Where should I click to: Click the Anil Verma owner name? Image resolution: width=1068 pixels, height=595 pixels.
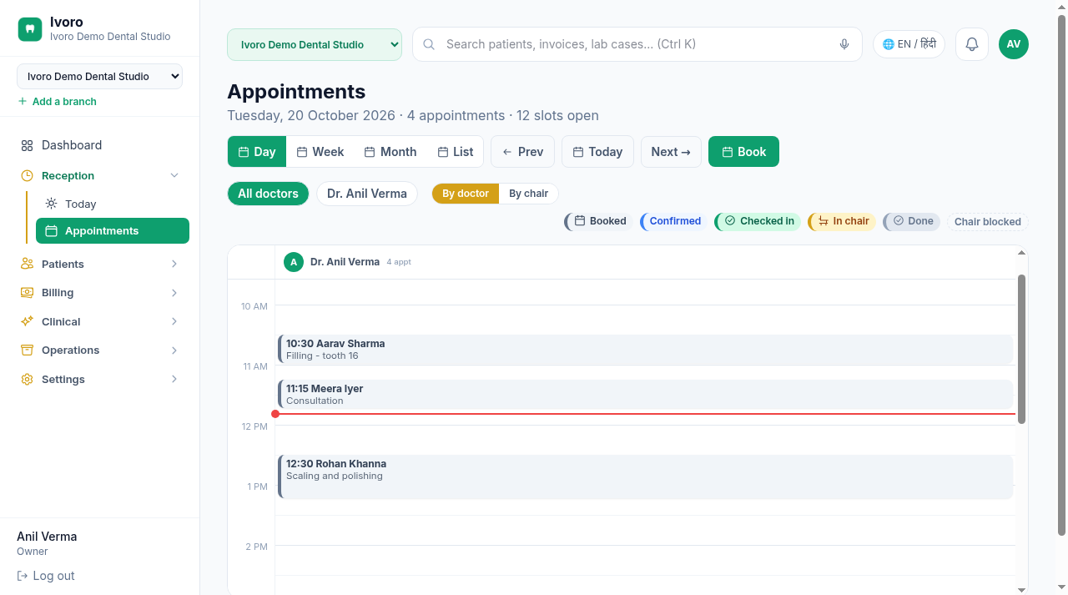point(47,537)
